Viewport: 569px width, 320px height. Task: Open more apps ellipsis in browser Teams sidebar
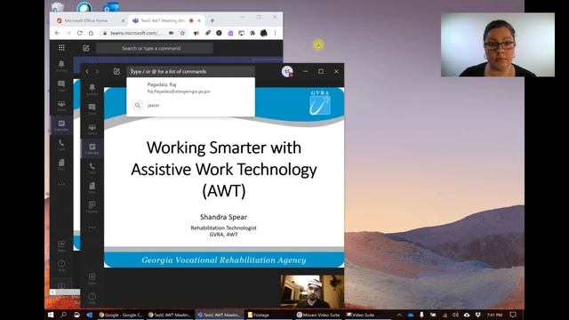click(x=61, y=184)
